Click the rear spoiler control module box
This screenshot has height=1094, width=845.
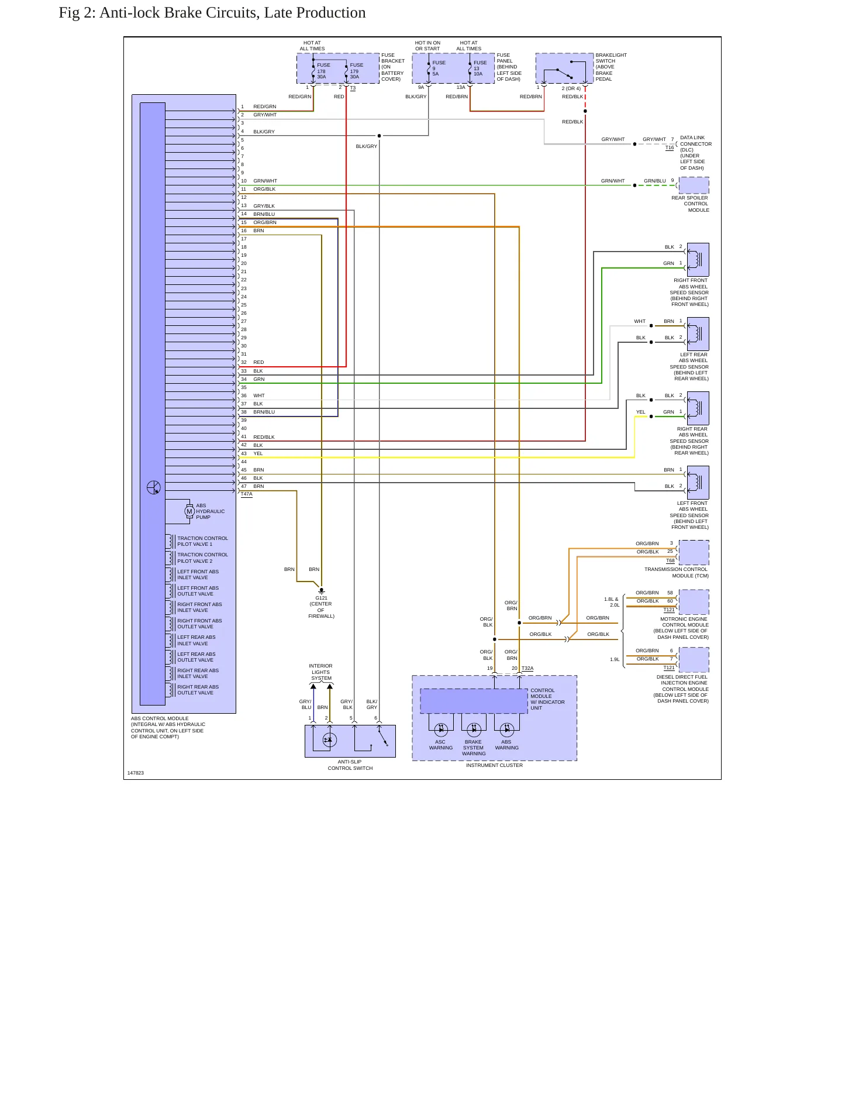[x=694, y=185]
